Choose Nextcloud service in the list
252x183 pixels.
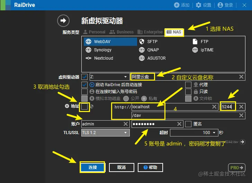click(x=99, y=58)
